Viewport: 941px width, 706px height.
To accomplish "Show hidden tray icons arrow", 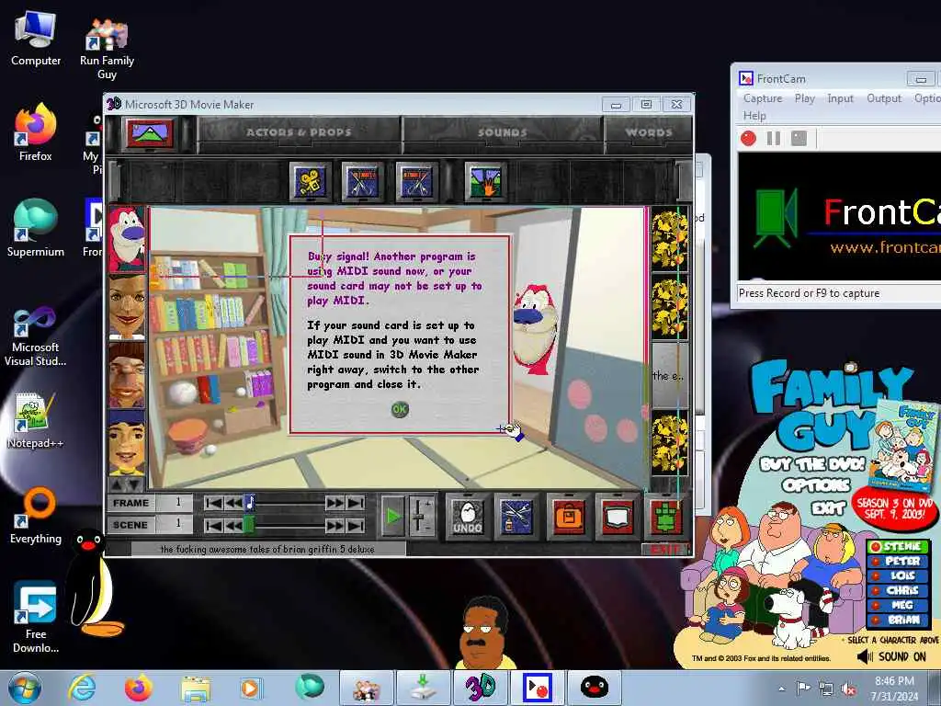I will (781, 689).
